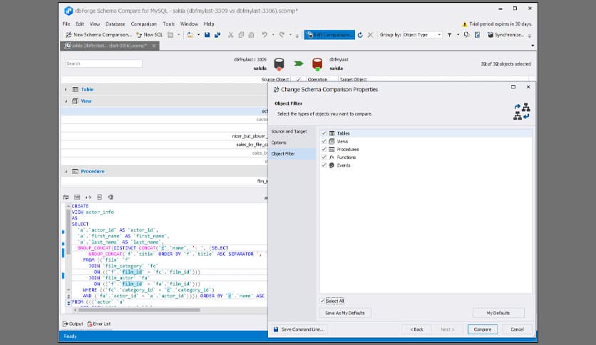Viewport: 596px width, 345px height.
Task: Click the Back button
Action: [x=416, y=329]
